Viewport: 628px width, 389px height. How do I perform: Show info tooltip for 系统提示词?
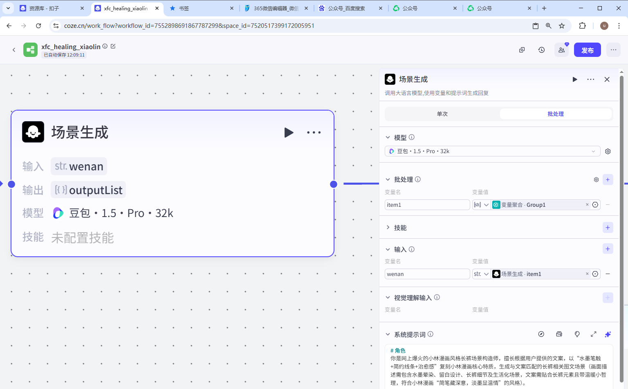click(431, 334)
